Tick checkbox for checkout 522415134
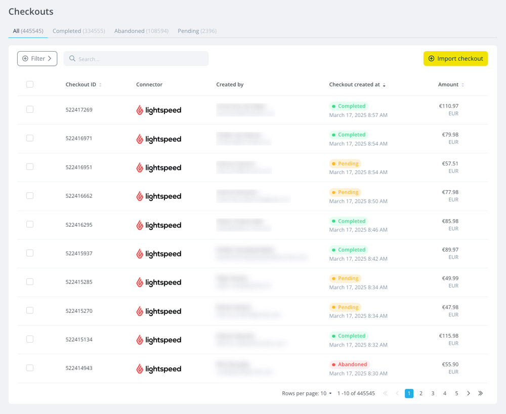This screenshot has height=414, width=506. pos(30,339)
